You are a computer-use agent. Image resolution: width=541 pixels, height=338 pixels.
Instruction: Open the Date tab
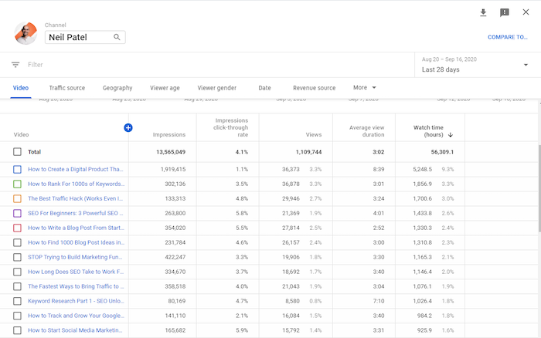point(264,88)
